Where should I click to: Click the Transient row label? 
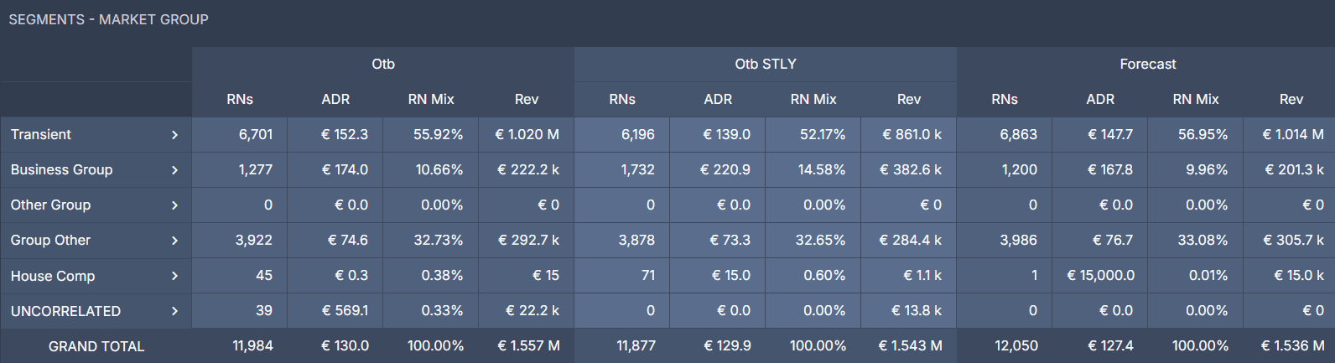coord(41,135)
